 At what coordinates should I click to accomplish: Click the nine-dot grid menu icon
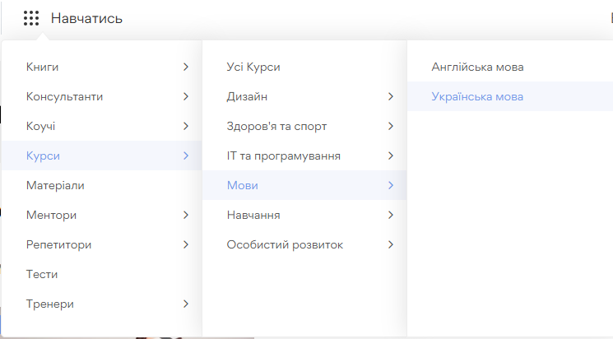coord(31,18)
